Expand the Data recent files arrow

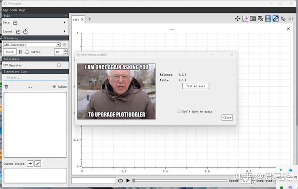tap(65, 22)
